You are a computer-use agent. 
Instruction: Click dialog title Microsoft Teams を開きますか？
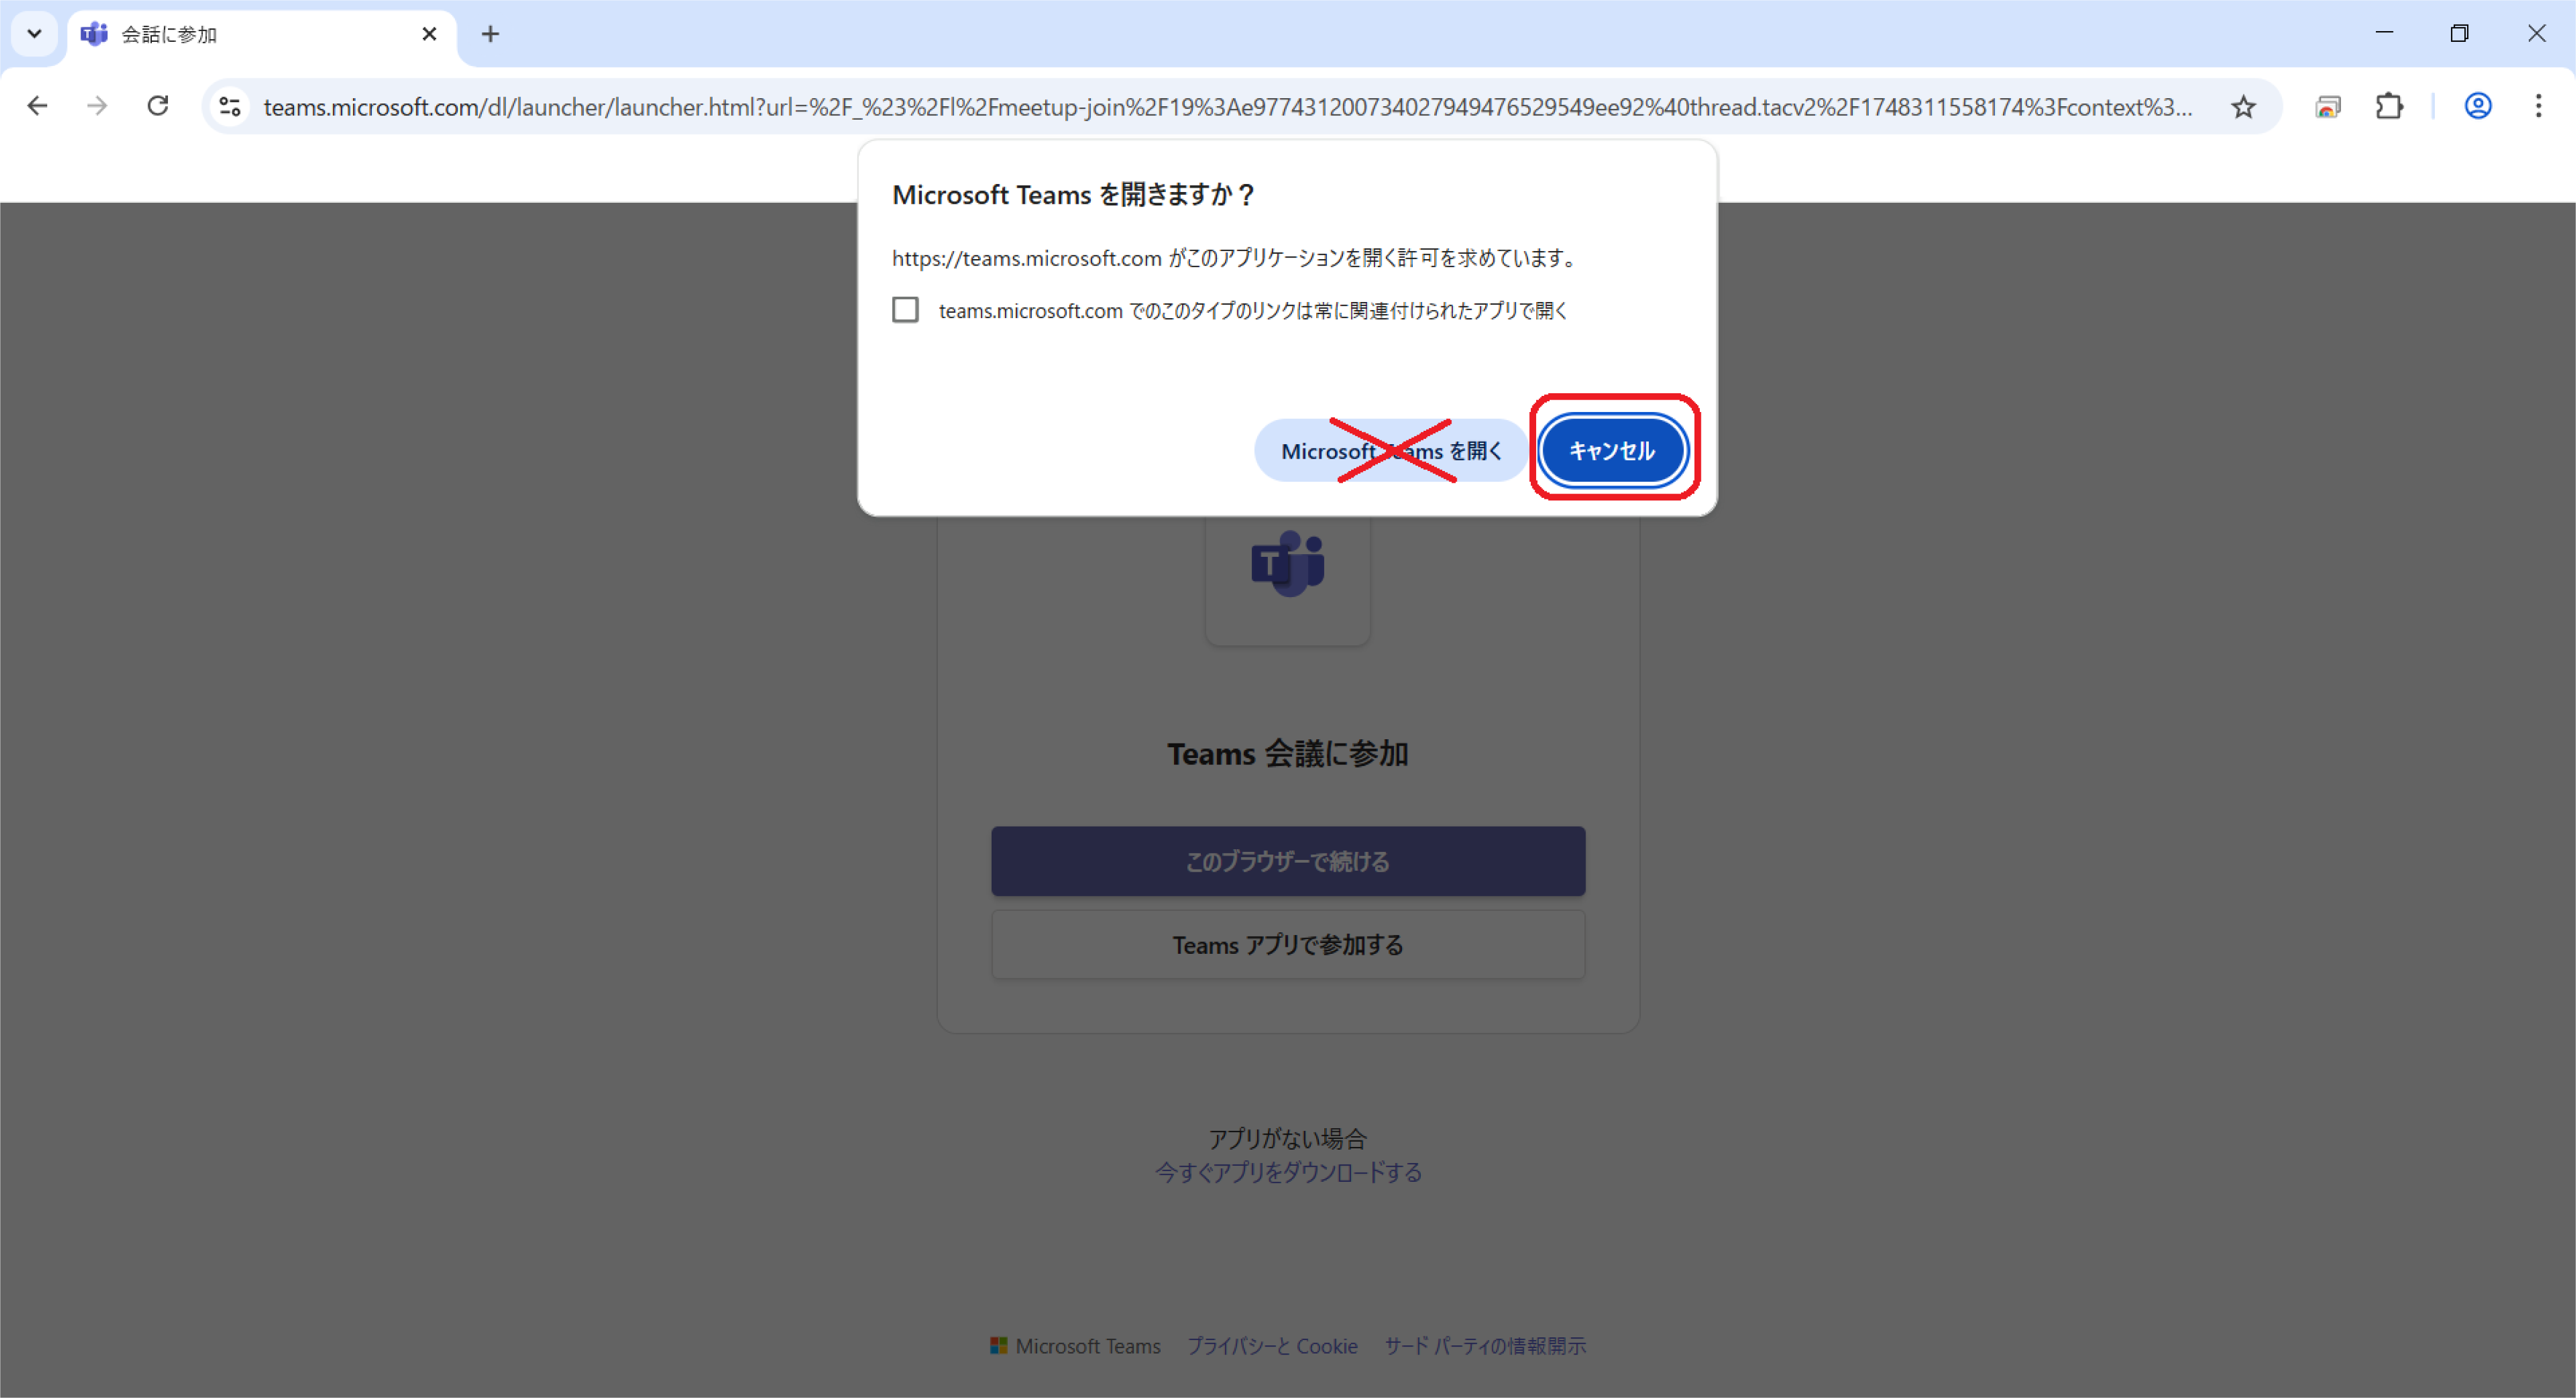(1074, 195)
